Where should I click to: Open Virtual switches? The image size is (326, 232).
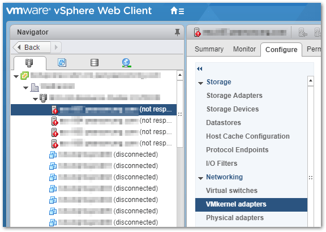(231, 191)
